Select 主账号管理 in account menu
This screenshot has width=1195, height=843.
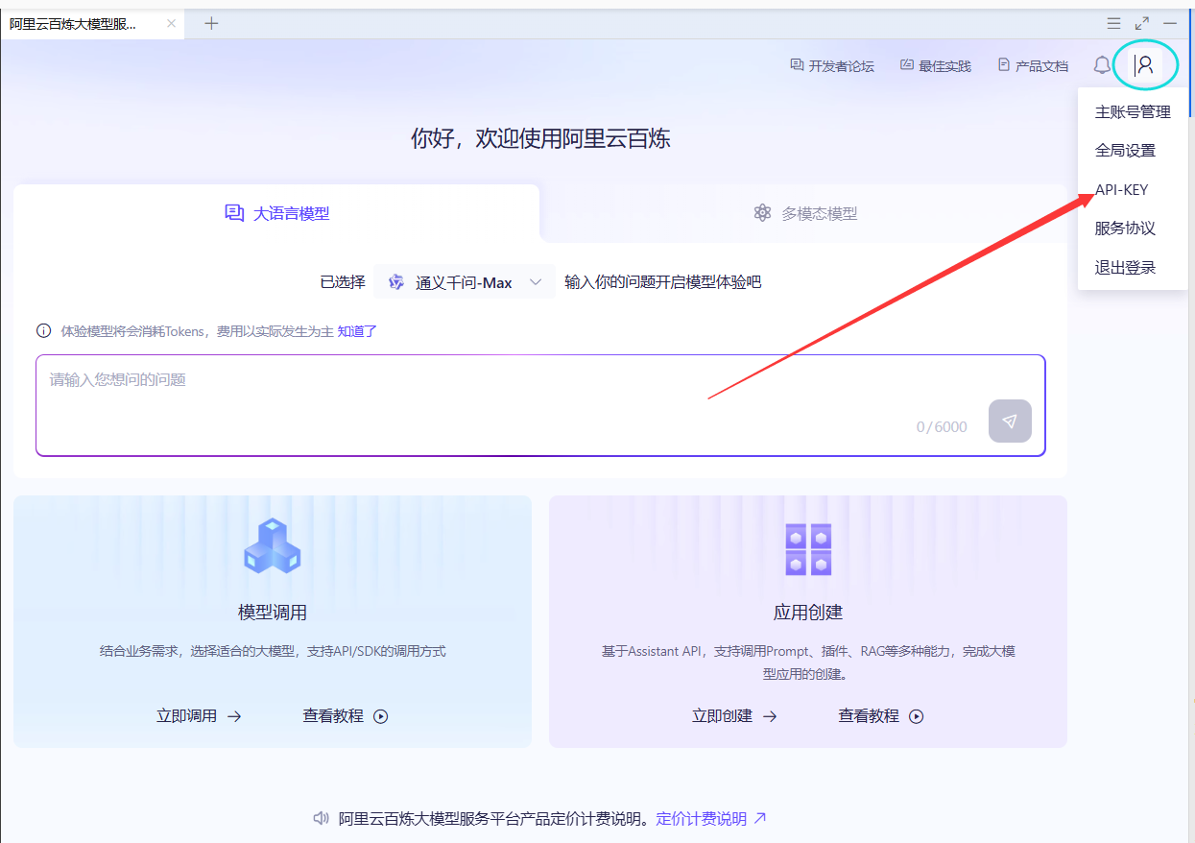click(x=1133, y=112)
